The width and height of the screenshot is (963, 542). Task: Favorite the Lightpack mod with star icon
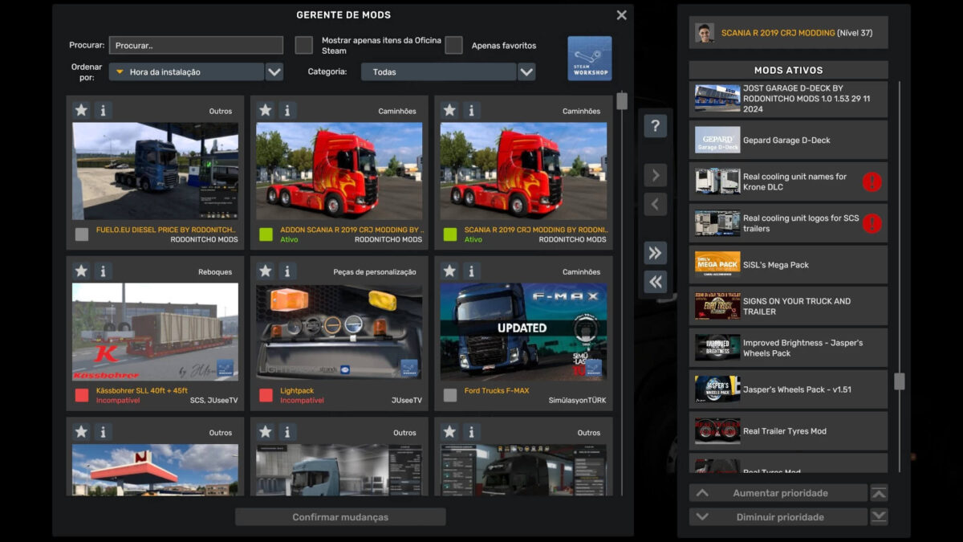pyautogui.click(x=266, y=271)
